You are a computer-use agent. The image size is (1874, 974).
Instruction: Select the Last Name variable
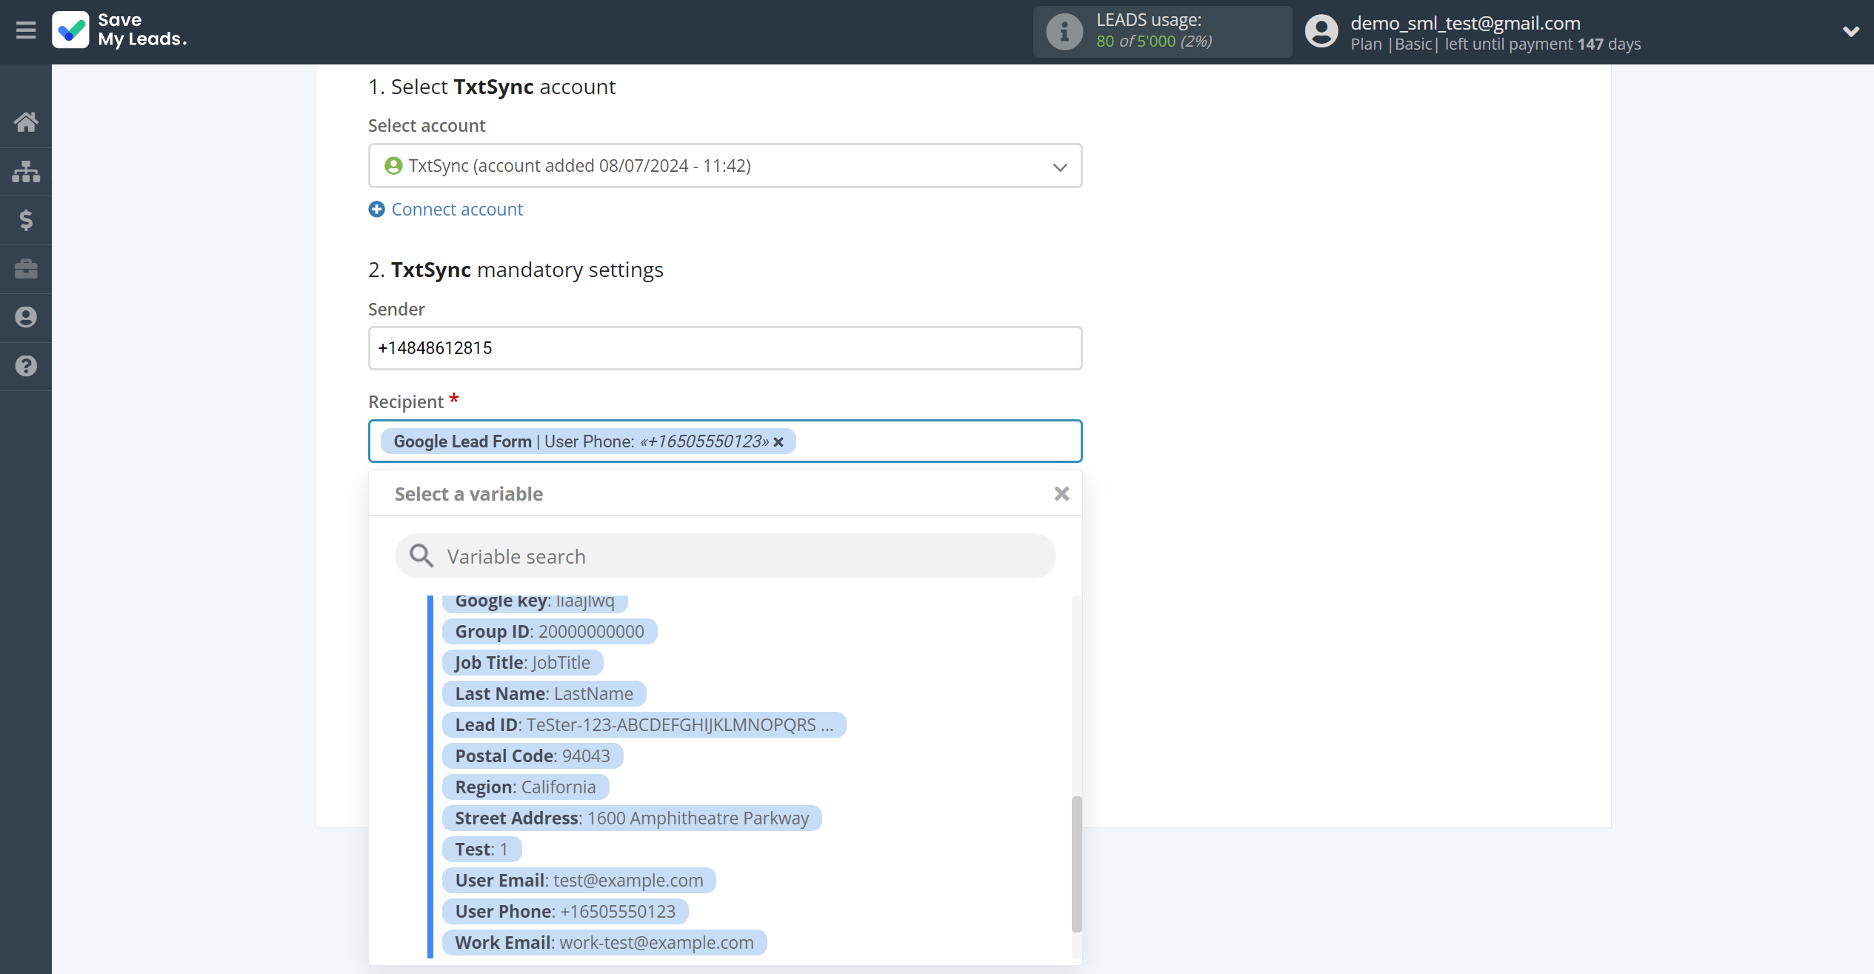pyautogui.click(x=544, y=694)
